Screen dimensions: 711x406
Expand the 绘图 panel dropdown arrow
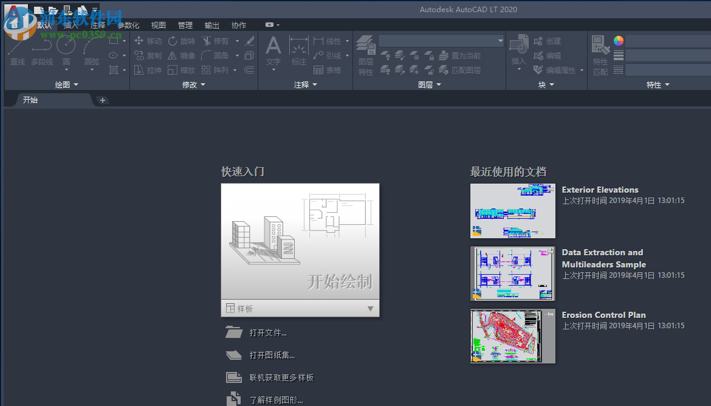click(x=77, y=84)
